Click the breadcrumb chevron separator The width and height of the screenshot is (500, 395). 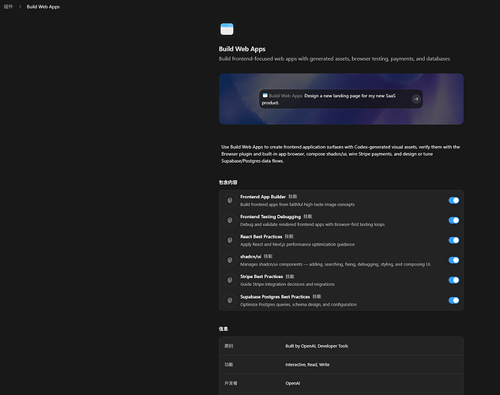point(20,6)
